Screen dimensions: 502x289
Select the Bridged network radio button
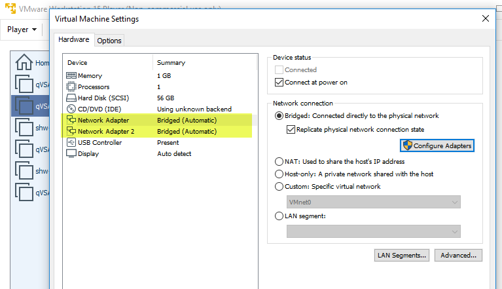click(x=279, y=115)
